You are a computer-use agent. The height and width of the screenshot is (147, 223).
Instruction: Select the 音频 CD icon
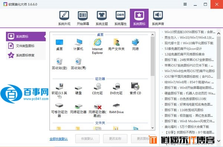pos(135,89)
